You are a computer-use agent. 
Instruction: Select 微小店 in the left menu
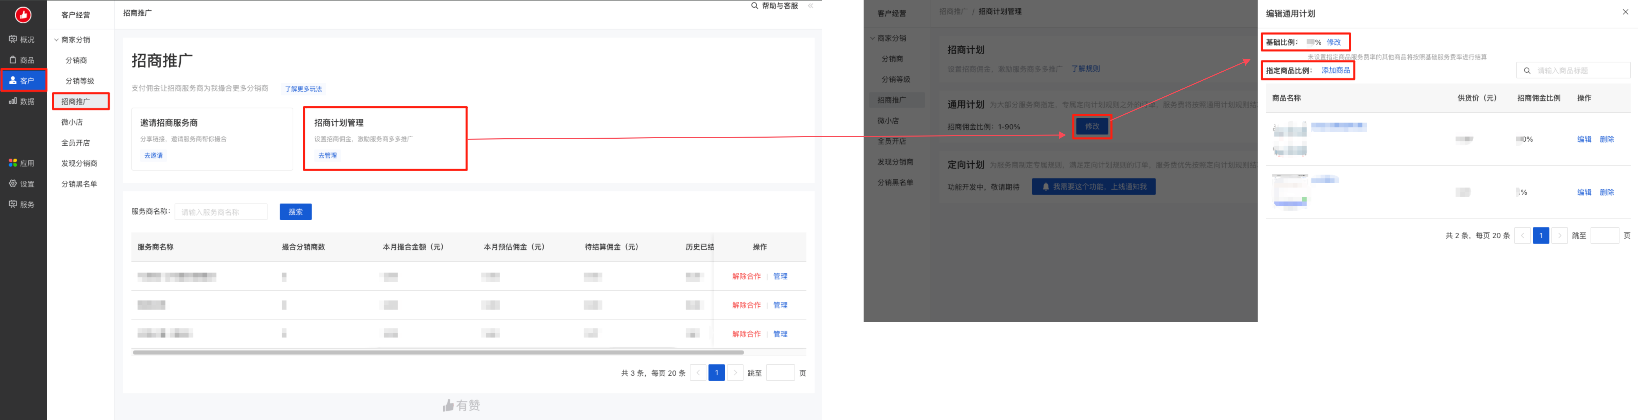tap(72, 122)
